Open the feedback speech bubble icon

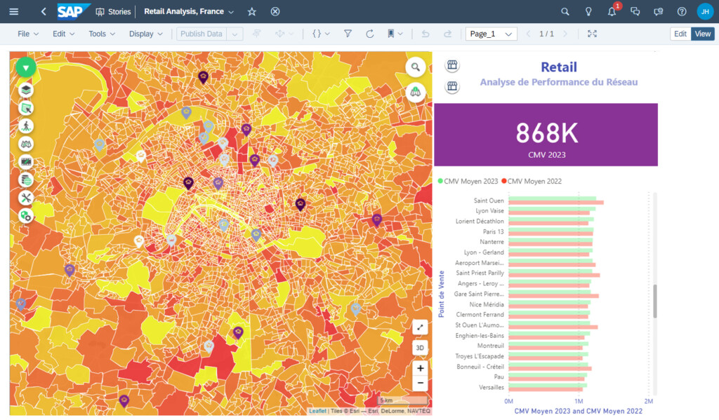click(x=659, y=11)
